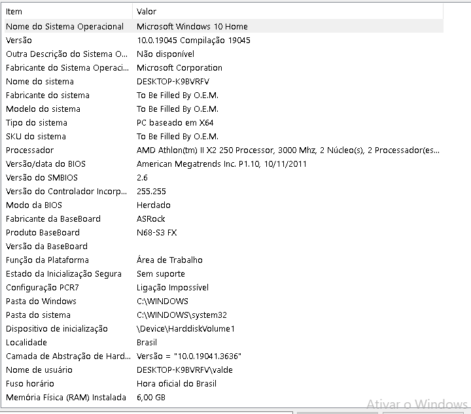Select "Memória Física (RAM) Instalada" row
This screenshot has width=471, height=414.
coord(224,398)
